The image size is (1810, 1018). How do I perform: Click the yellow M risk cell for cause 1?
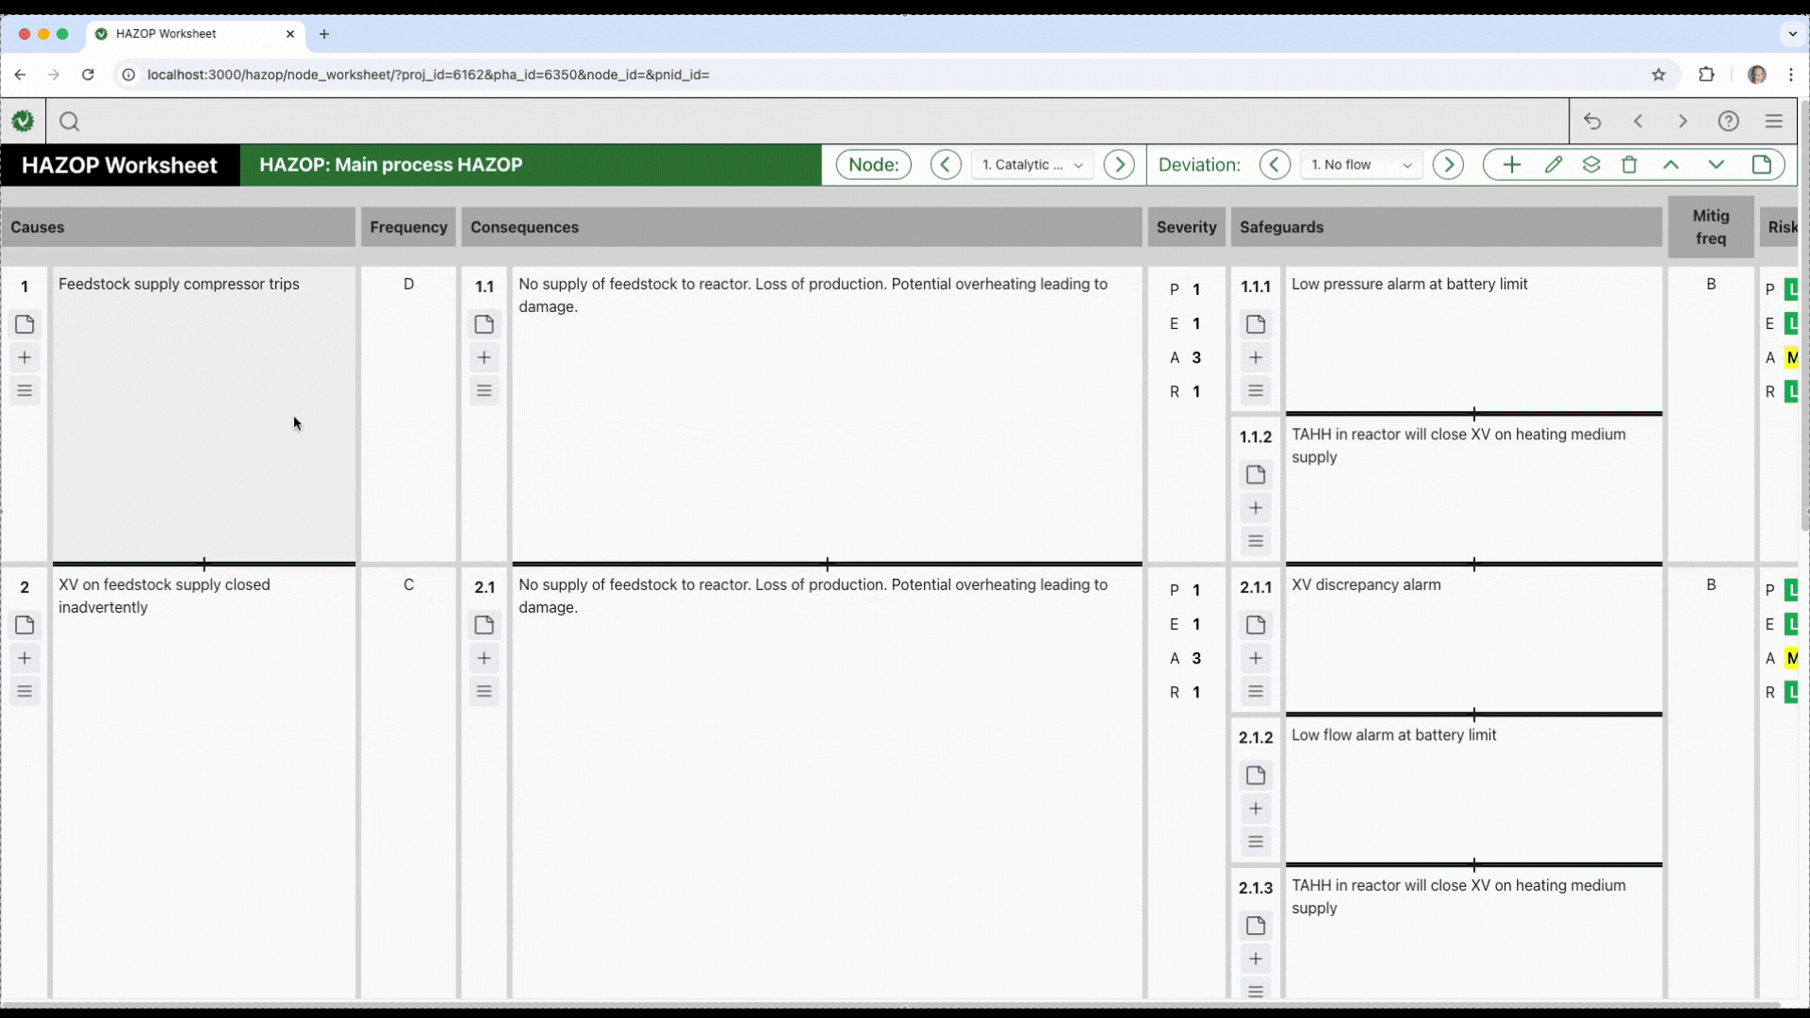pyautogui.click(x=1790, y=357)
